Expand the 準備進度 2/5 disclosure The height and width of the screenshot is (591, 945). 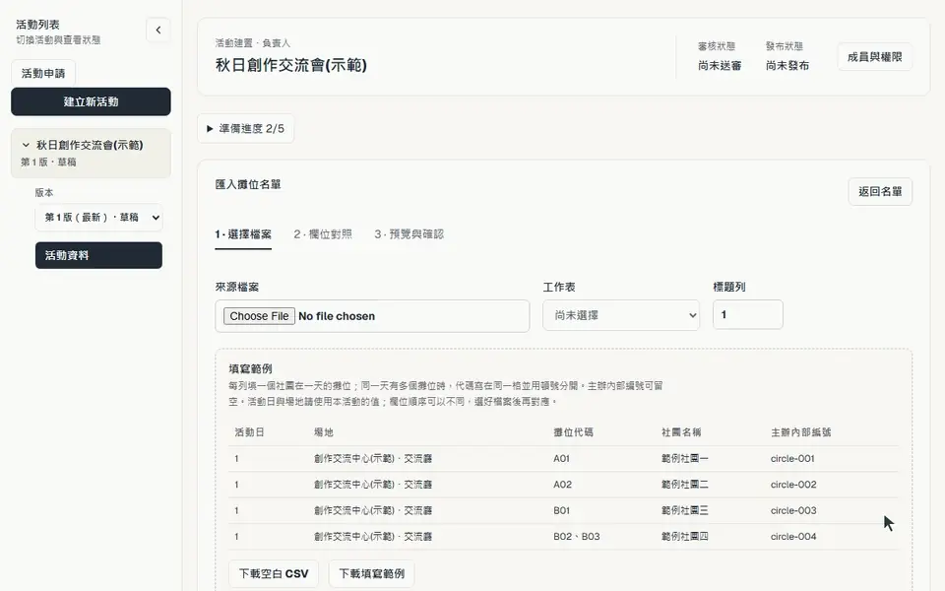246,128
